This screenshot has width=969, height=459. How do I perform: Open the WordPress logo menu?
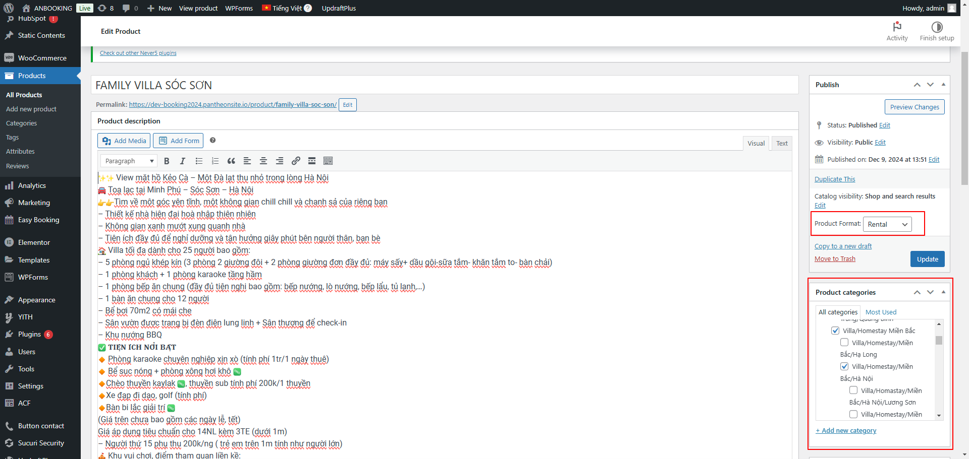coord(9,8)
